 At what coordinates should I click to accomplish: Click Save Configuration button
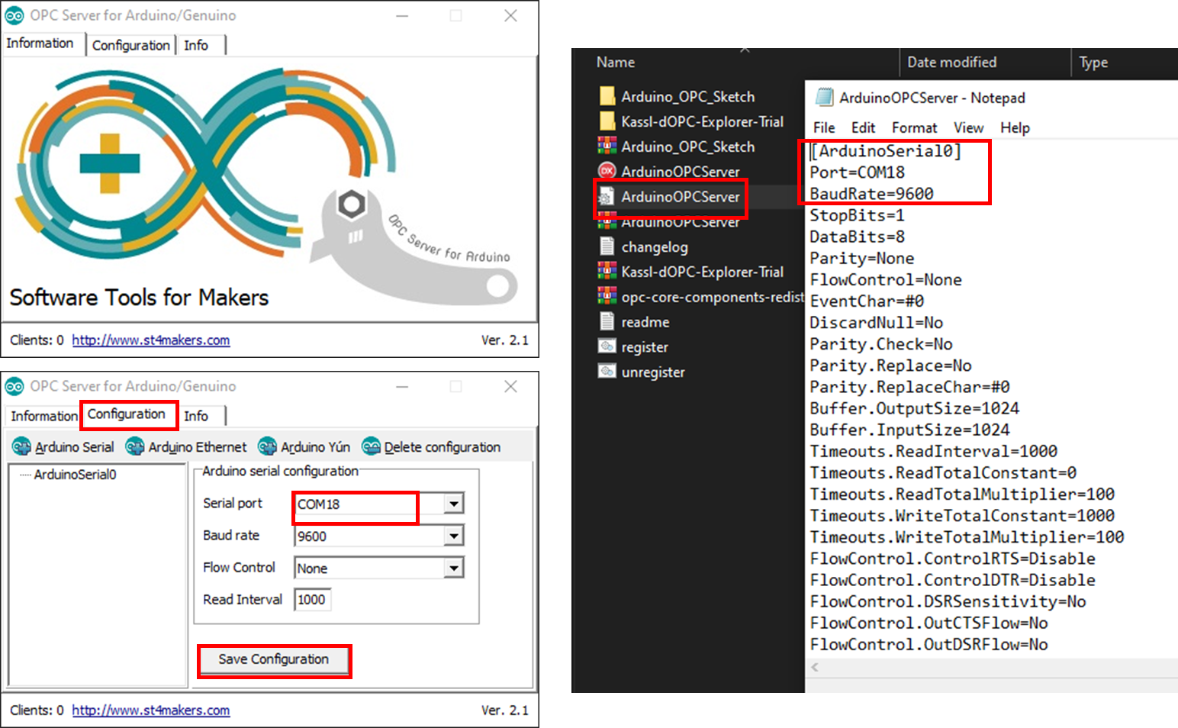coord(274,659)
